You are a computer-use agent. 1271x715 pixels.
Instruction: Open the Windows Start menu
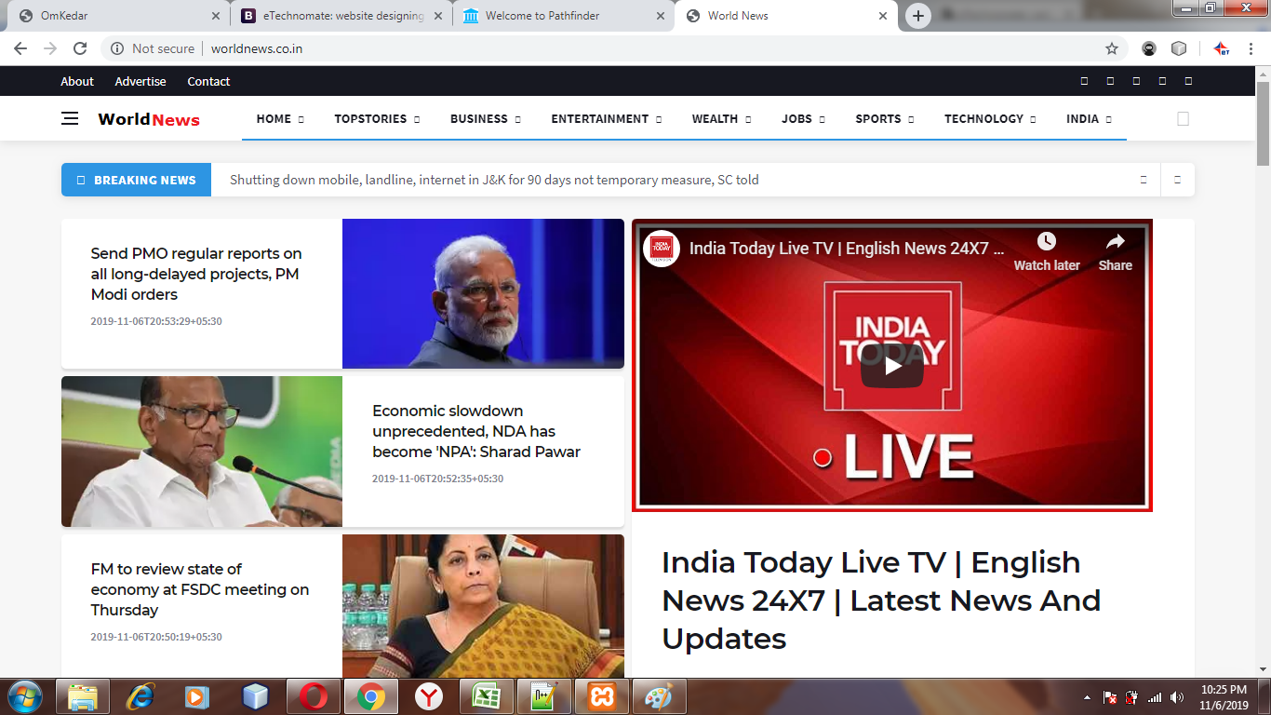(23, 696)
